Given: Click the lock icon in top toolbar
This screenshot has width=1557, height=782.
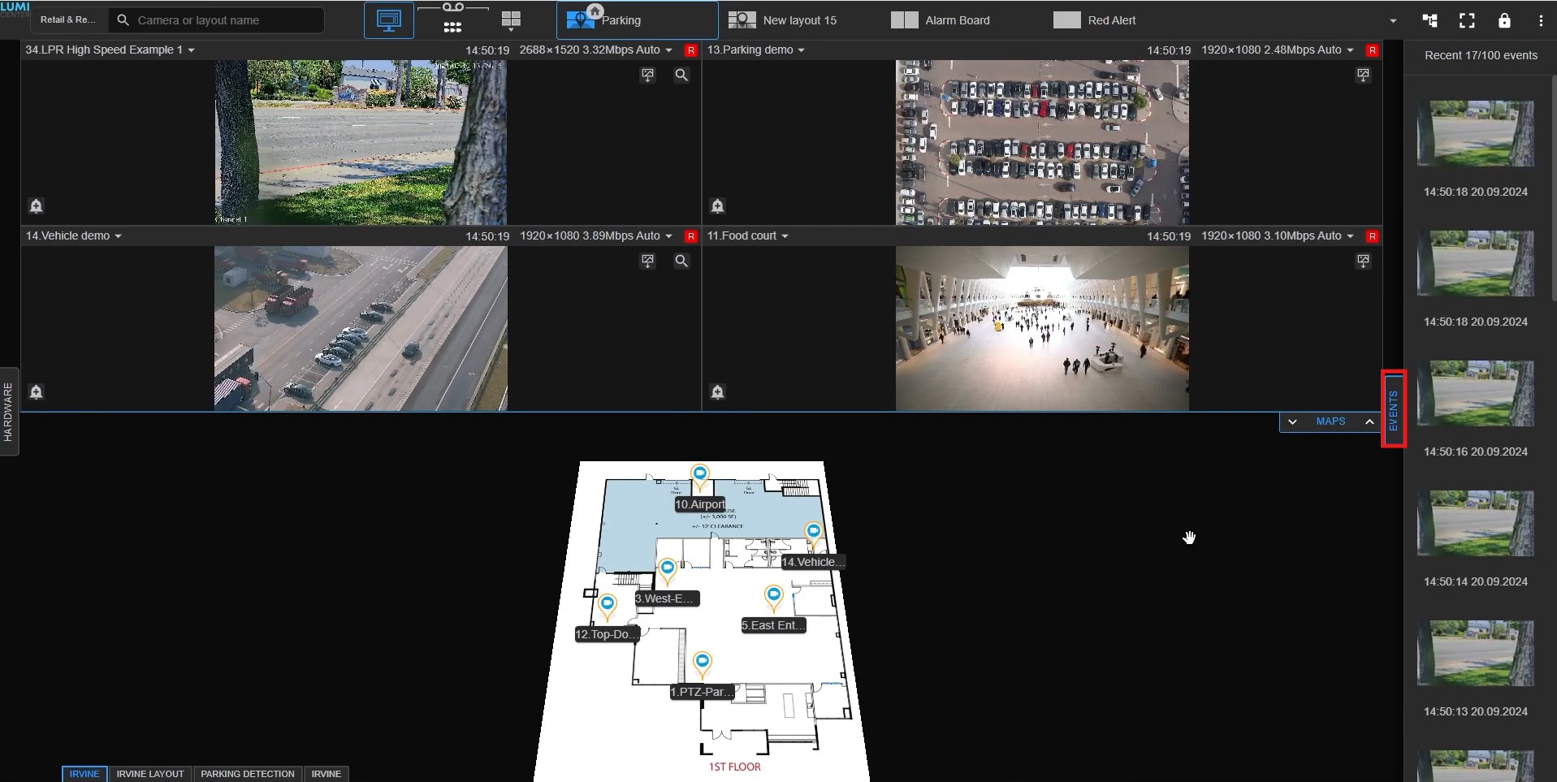Looking at the screenshot, I should 1503,21.
